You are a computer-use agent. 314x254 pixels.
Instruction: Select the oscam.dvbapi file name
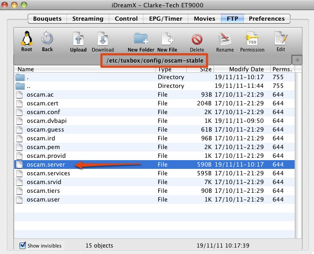[47, 121]
